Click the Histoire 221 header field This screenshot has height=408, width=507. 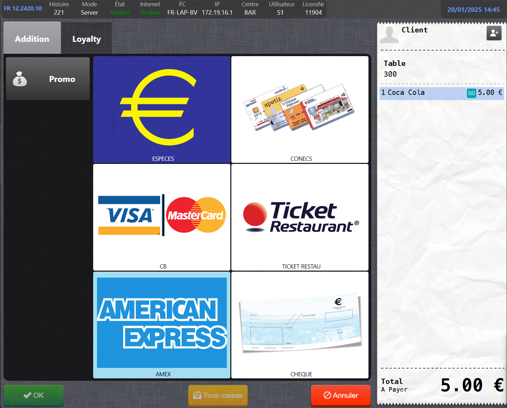coord(59,9)
